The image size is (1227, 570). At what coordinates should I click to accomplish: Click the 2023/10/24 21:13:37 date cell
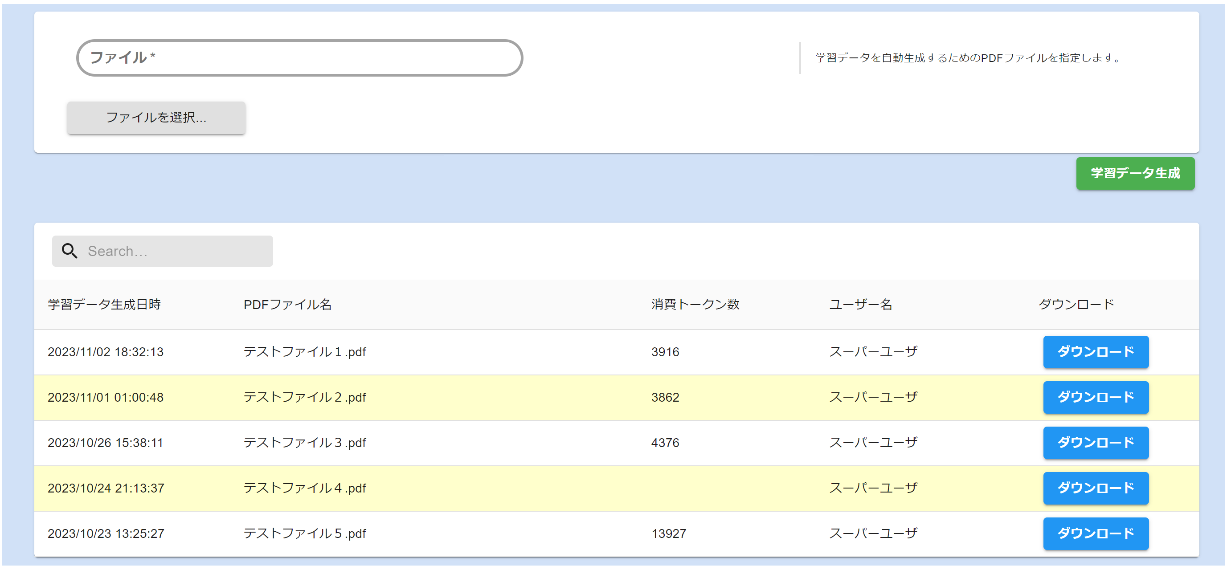click(x=106, y=488)
